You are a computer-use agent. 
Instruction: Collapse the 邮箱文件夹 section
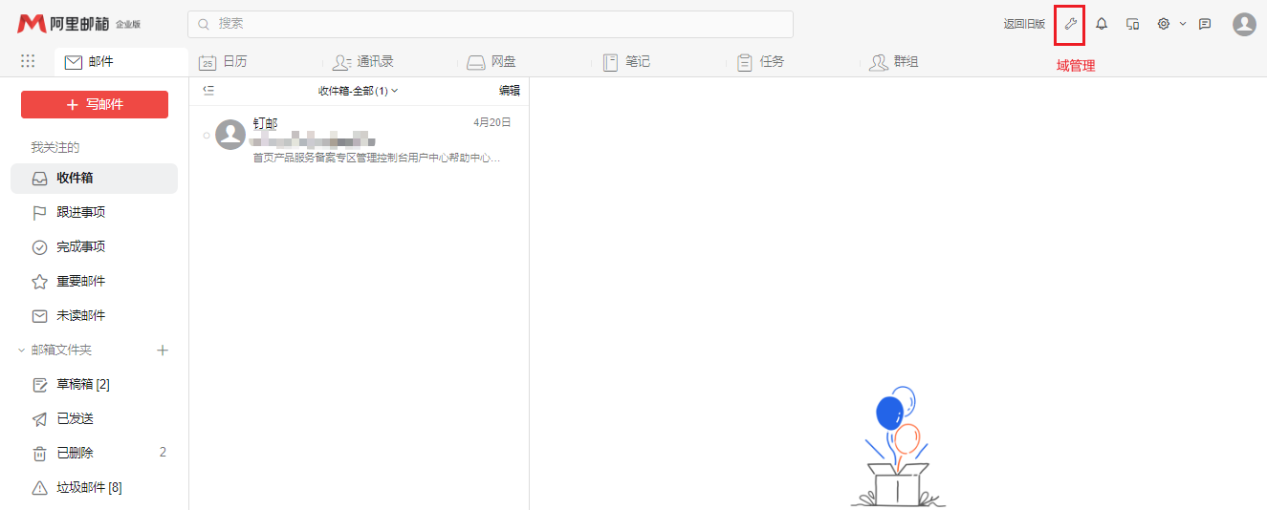(x=21, y=351)
